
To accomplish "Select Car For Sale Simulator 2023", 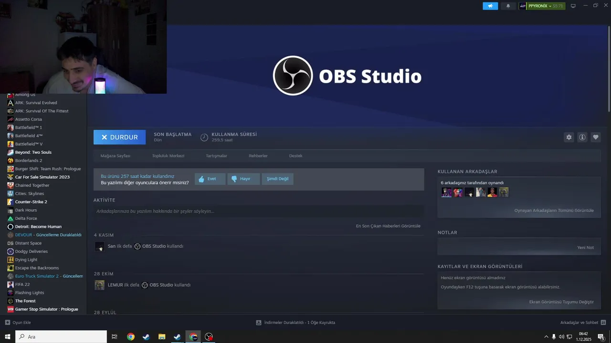I will point(42,177).
